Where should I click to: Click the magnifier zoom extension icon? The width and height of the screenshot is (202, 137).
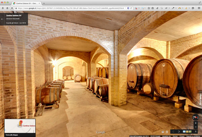(x=143, y=8)
